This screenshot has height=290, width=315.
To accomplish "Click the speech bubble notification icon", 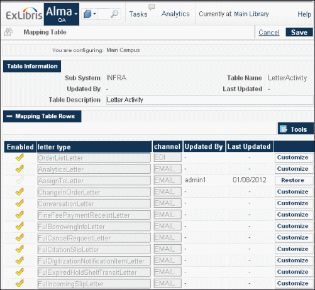I will point(152,7).
